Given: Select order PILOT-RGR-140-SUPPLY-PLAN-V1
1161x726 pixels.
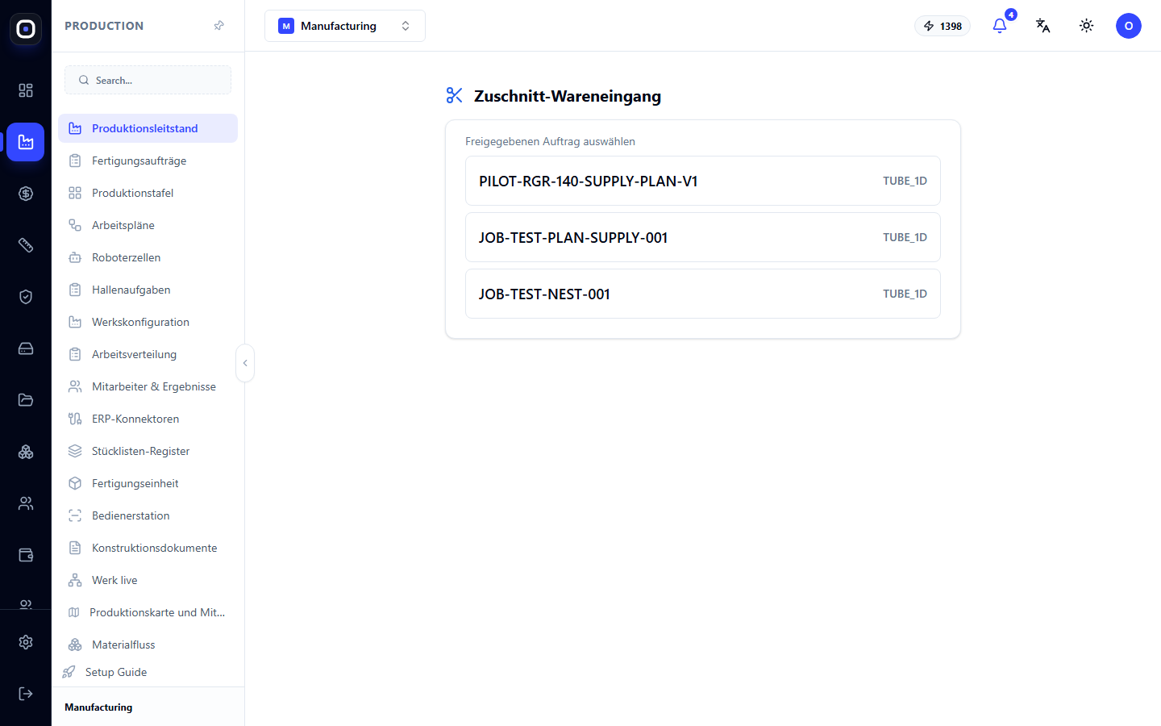Looking at the screenshot, I should coord(703,181).
